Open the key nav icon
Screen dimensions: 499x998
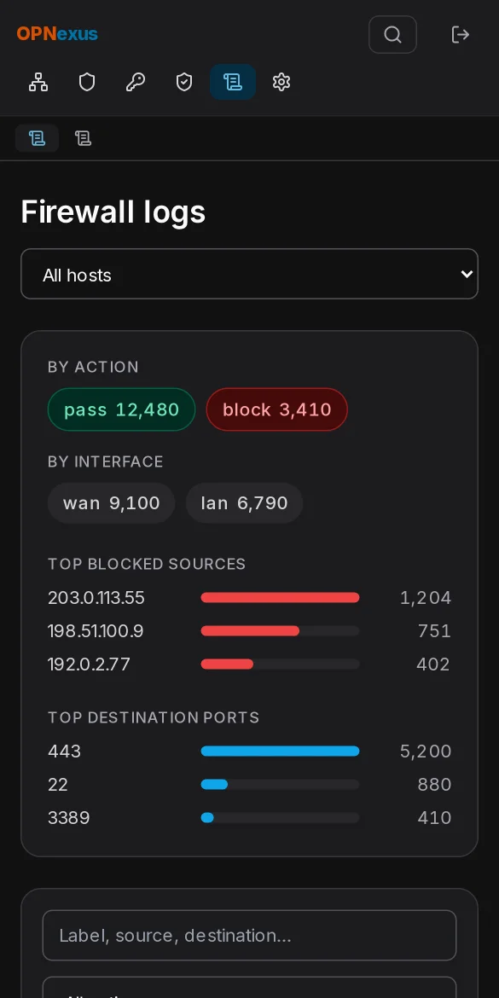[136, 82]
